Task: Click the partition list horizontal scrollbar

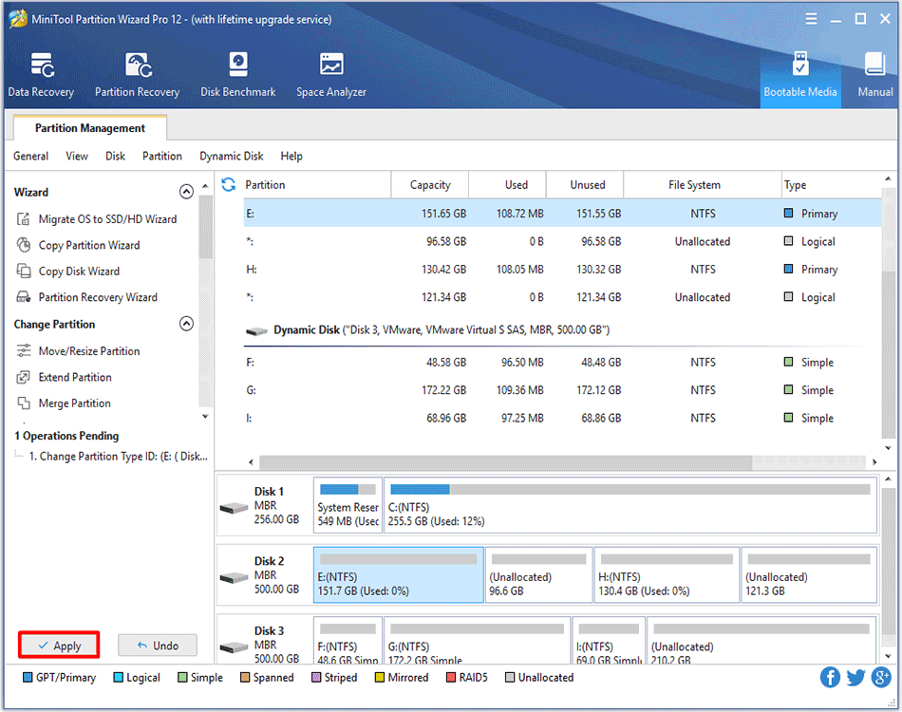Action: click(x=506, y=461)
